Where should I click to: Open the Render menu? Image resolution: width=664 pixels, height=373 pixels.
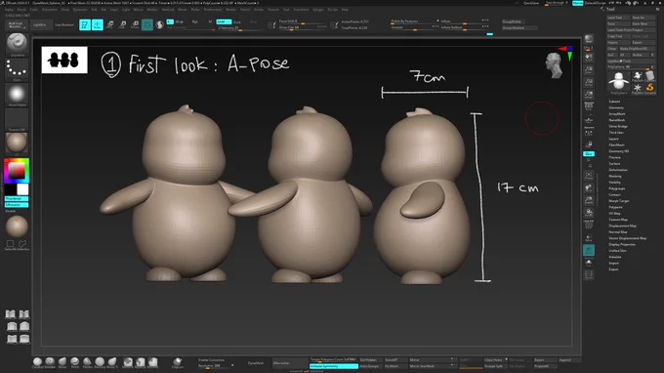(x=230, y=10)
